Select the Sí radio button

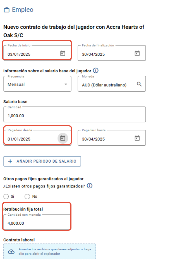click(x=6, y=196)
